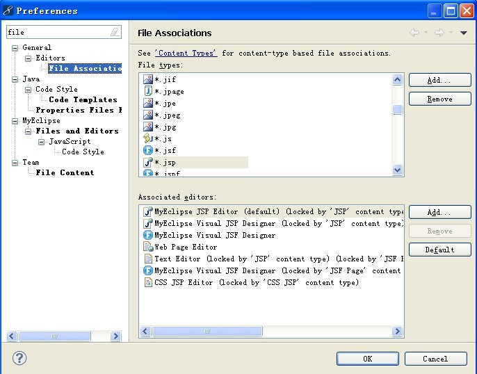477x374 pixels.
Task: Select the Text Editor entry icon
Action: point(148,259)
